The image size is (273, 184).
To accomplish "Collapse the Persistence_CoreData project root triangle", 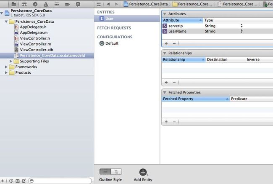I will 2,13.
